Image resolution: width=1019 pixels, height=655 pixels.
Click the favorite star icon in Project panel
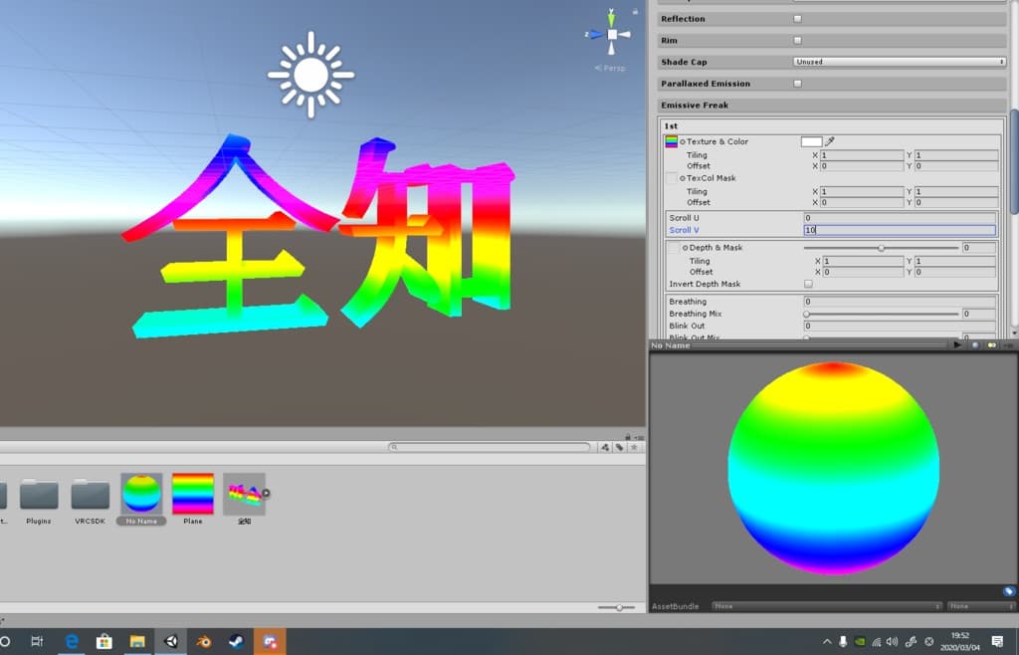click(x=634, y=448)
